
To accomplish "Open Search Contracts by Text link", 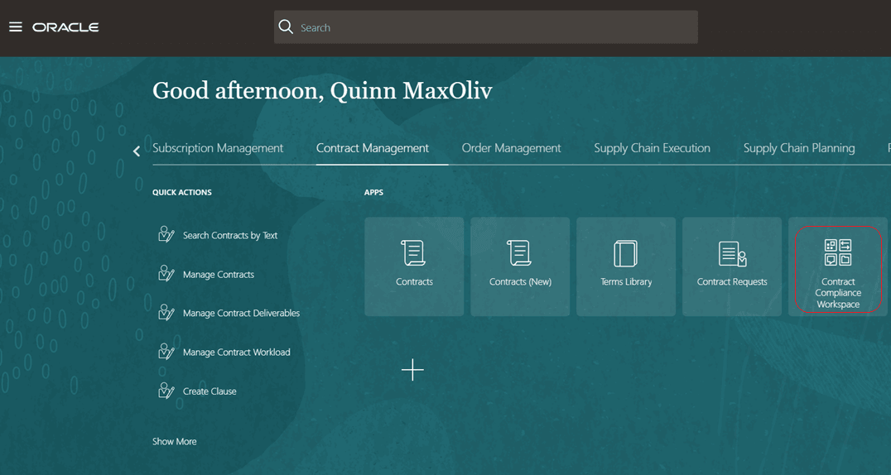I will 230,235.
